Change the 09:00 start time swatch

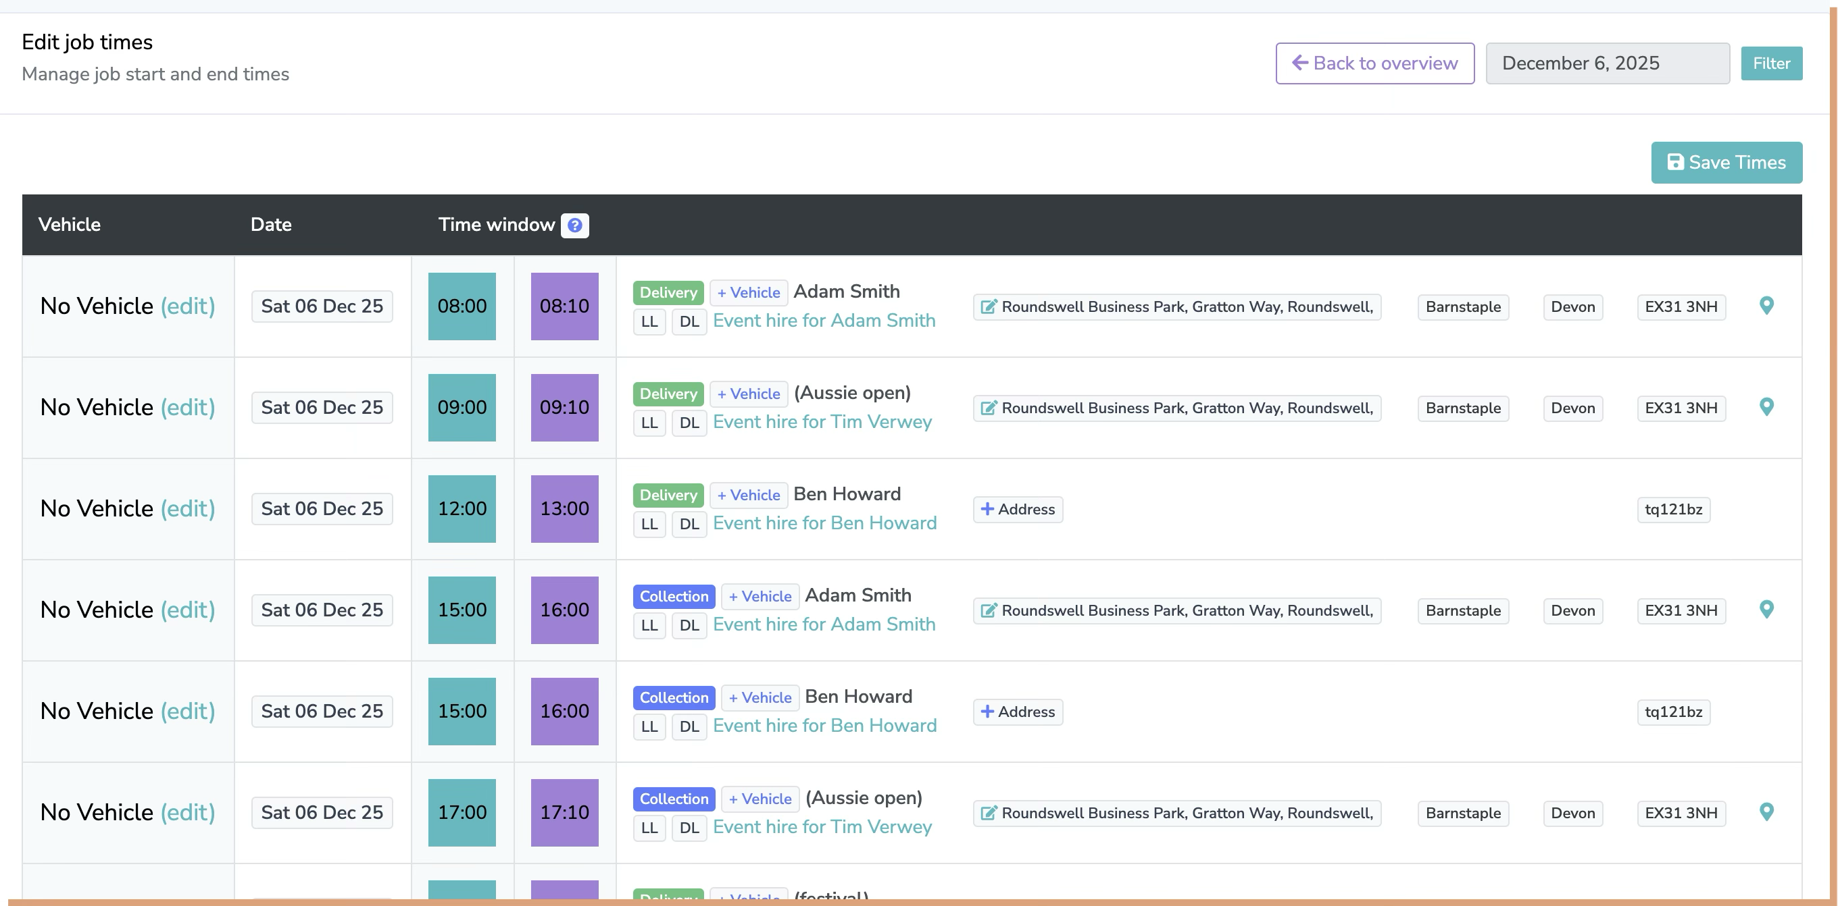point(462,408)
